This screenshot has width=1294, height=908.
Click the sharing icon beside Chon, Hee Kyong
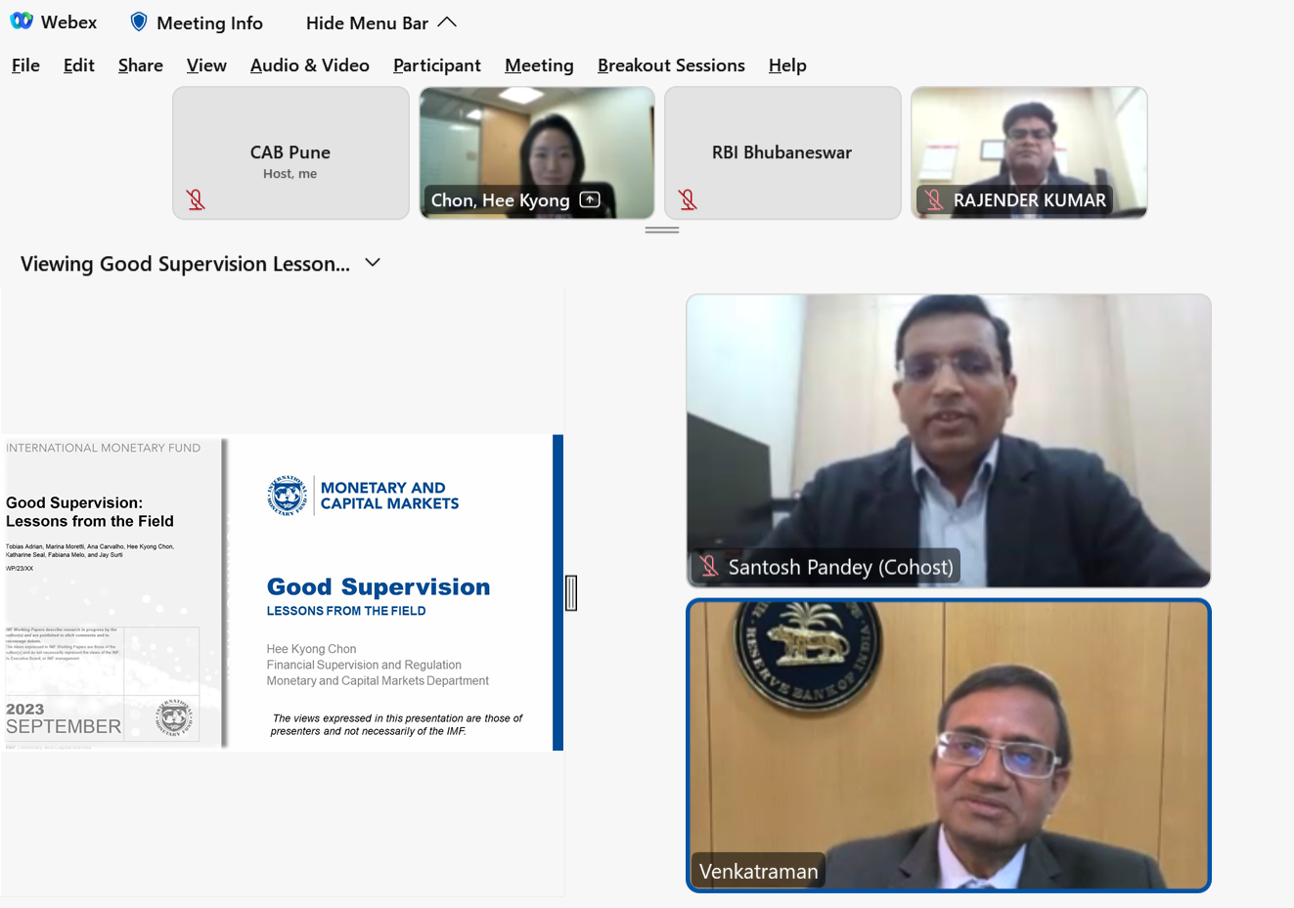coord(590,199)
